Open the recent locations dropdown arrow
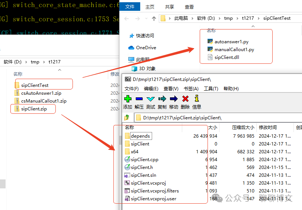Screen dimensions: 302x210 pos(147,19)
